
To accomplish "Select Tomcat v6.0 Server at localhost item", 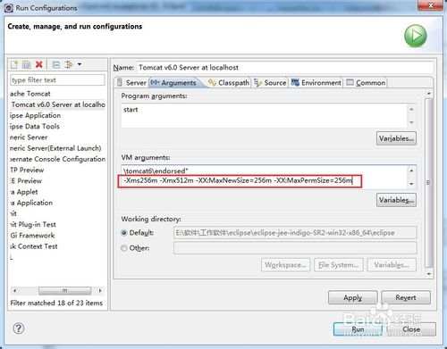I will (58, 104).
